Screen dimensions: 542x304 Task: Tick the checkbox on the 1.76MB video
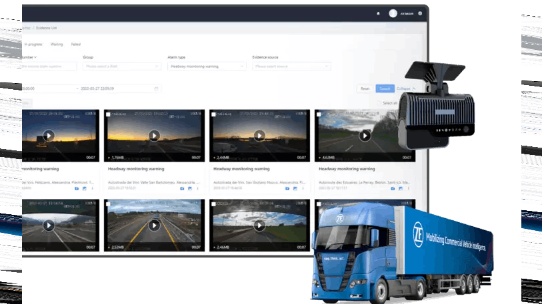pos(108,114)
